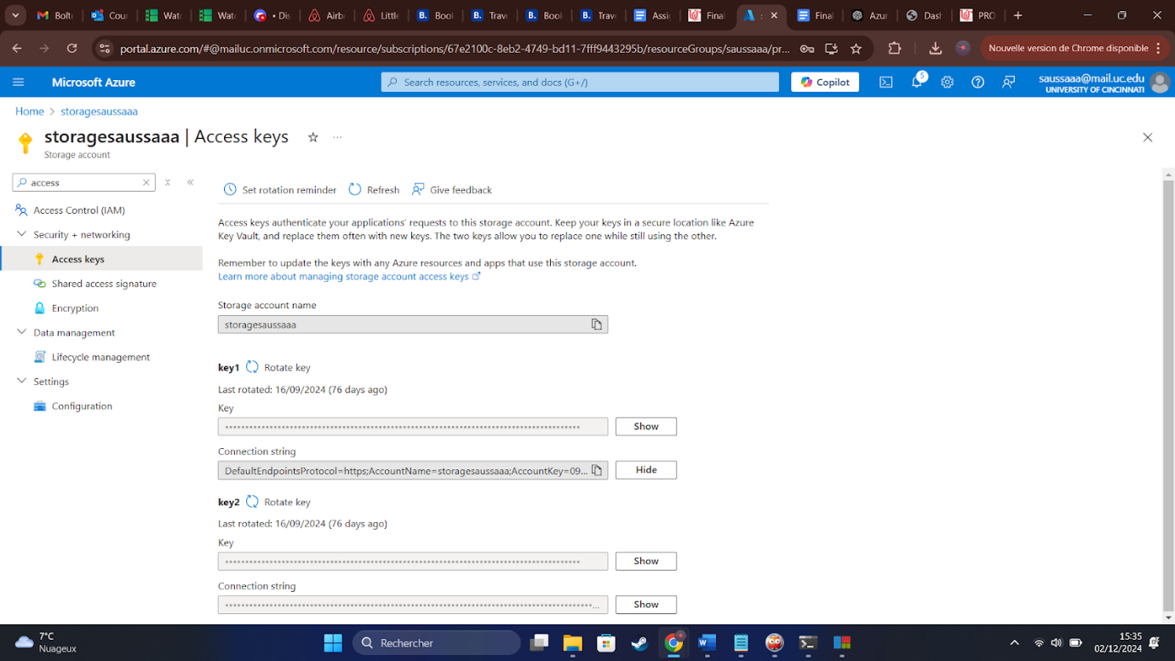Viewport: 1175px width, 661px height.
Task: Show hidden system tray icons
Action: pos(1014,642)
